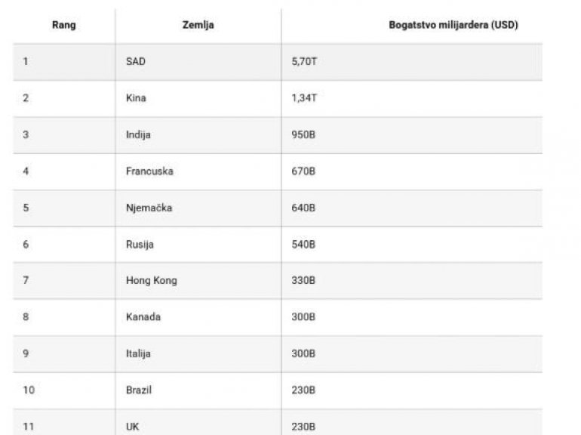Click the Zemlja column header
Screen dimensions: 581x435
(x=198, y=25)
